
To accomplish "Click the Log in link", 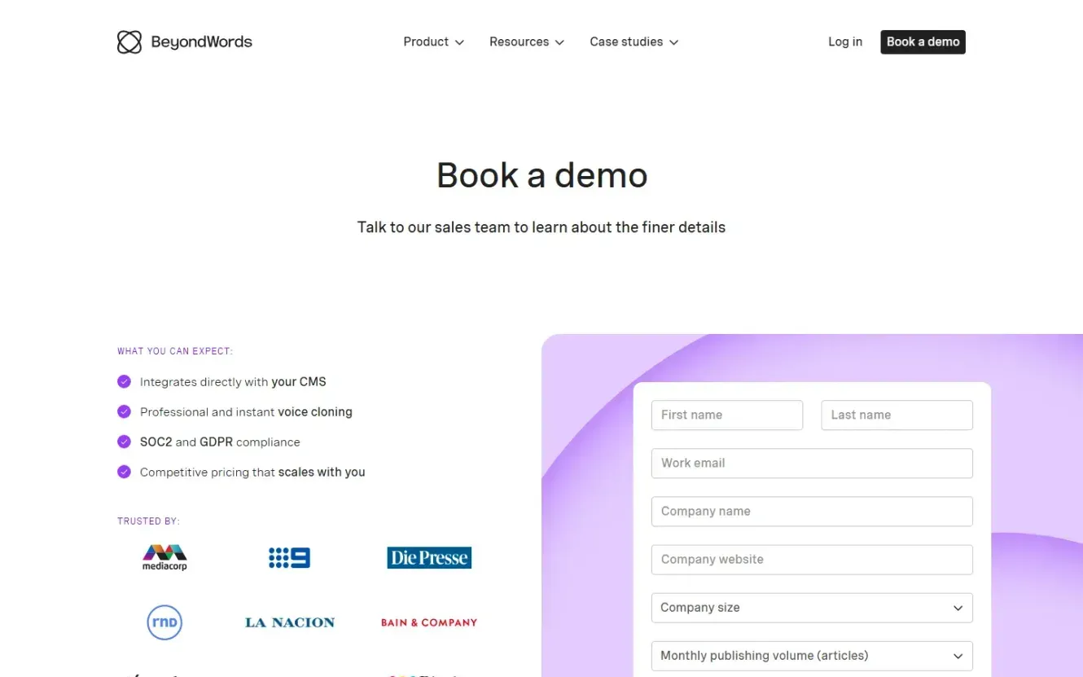I will point(845,42).
